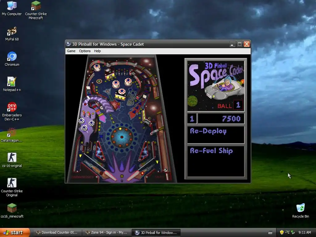This screenshot has height=237, width=316.
Task: Click the 3D Pinball taskbar button
Action: pos(156,232)
